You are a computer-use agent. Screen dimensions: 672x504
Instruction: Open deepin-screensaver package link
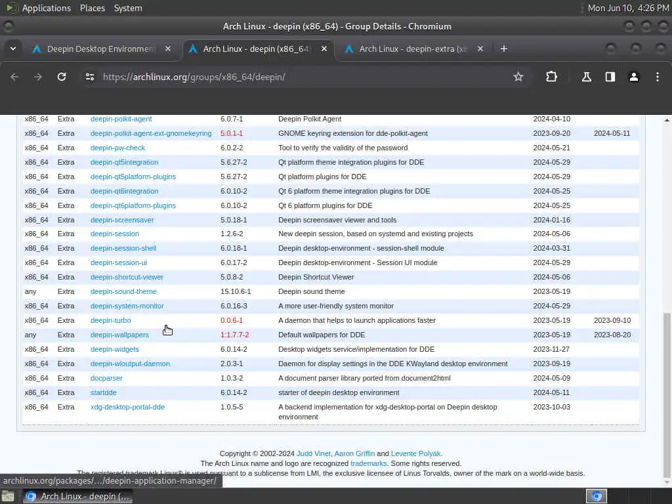pos(121,220)
